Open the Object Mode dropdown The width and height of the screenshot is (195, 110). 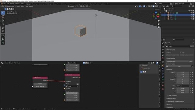coord(10,6)
